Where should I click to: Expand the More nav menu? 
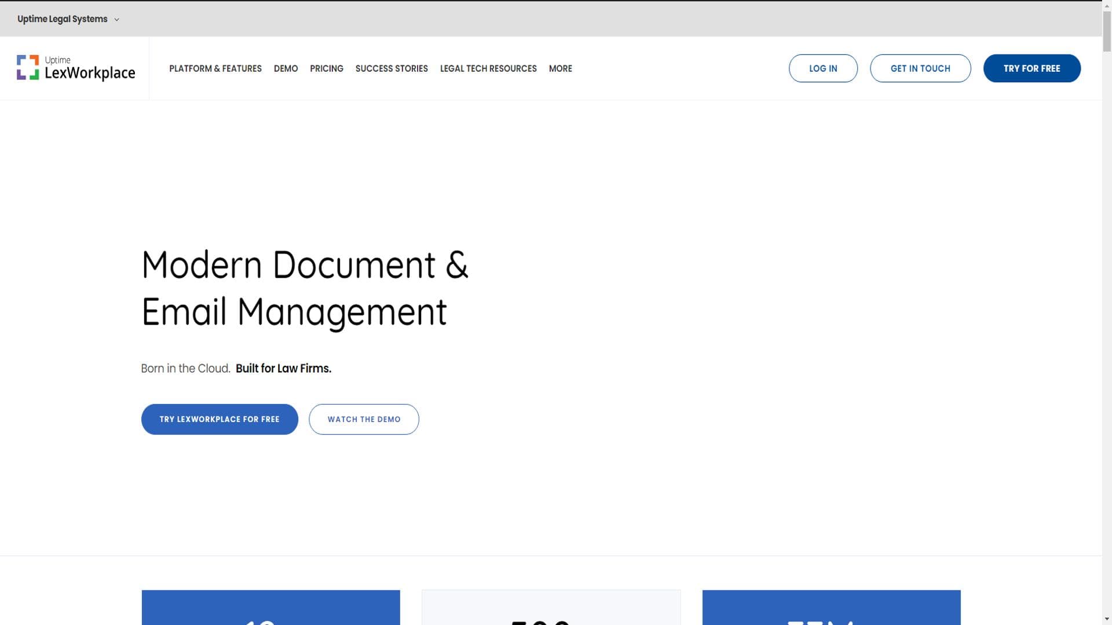(x=560, y=68)
